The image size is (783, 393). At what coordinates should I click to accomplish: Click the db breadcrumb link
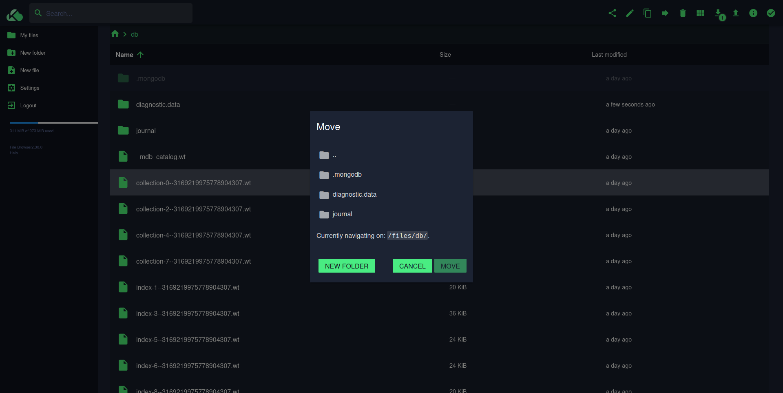[135, 34]
